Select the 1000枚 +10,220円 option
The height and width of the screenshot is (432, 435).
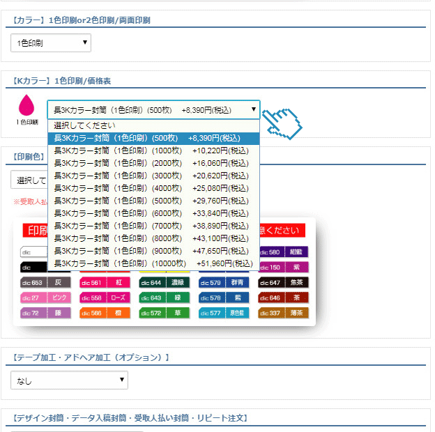click(x=153, y=151)
